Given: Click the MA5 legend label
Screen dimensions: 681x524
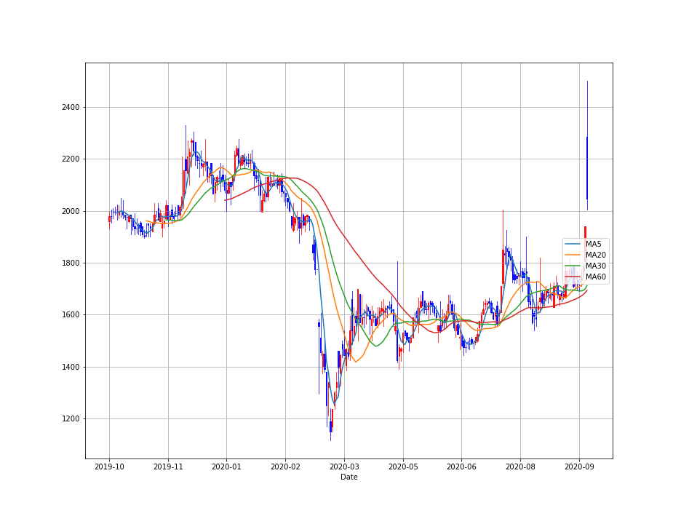Looking at the screenshot, I should click(x=593, y=245).
